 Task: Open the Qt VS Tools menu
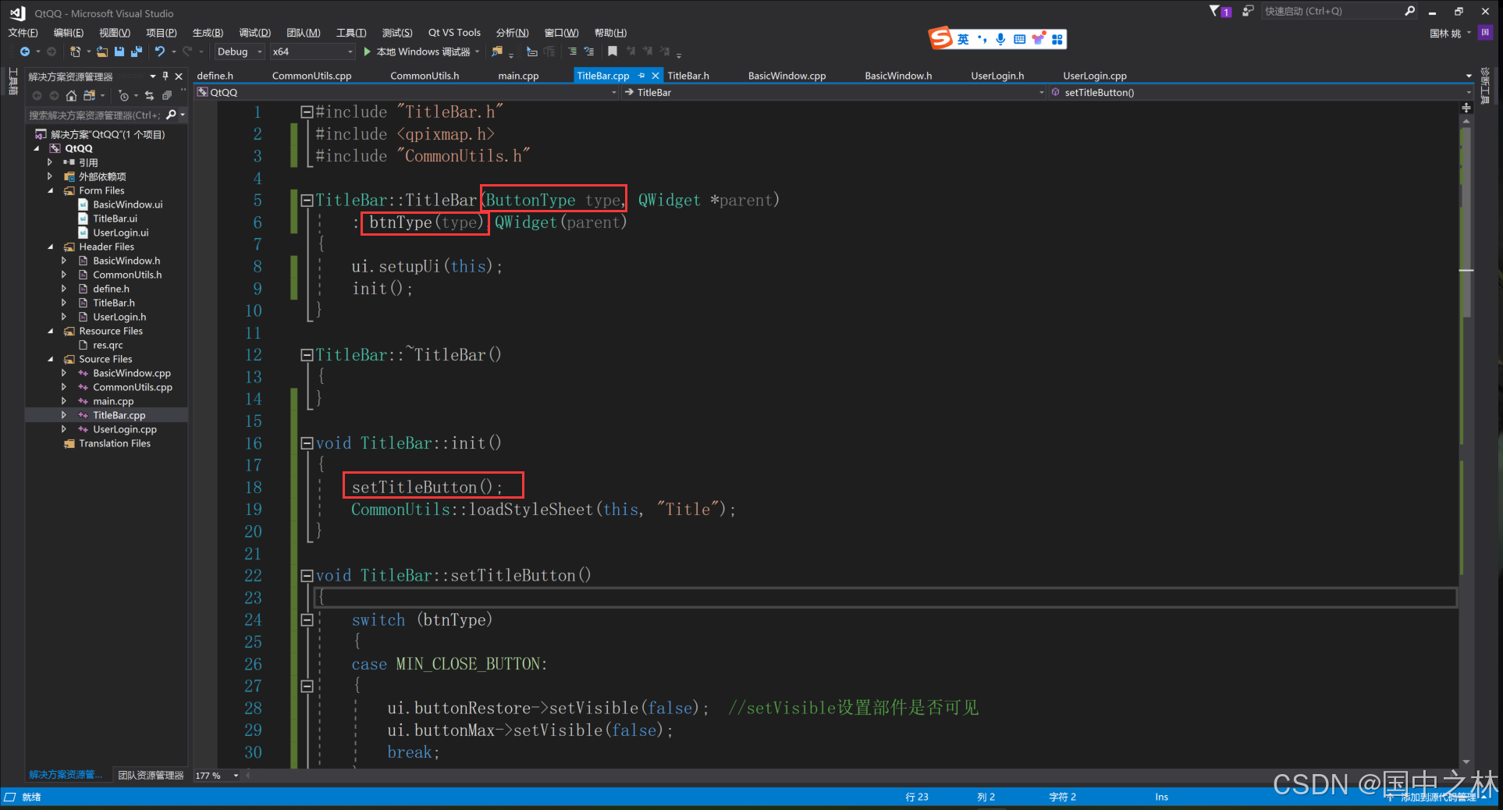[x=454, y=32]
